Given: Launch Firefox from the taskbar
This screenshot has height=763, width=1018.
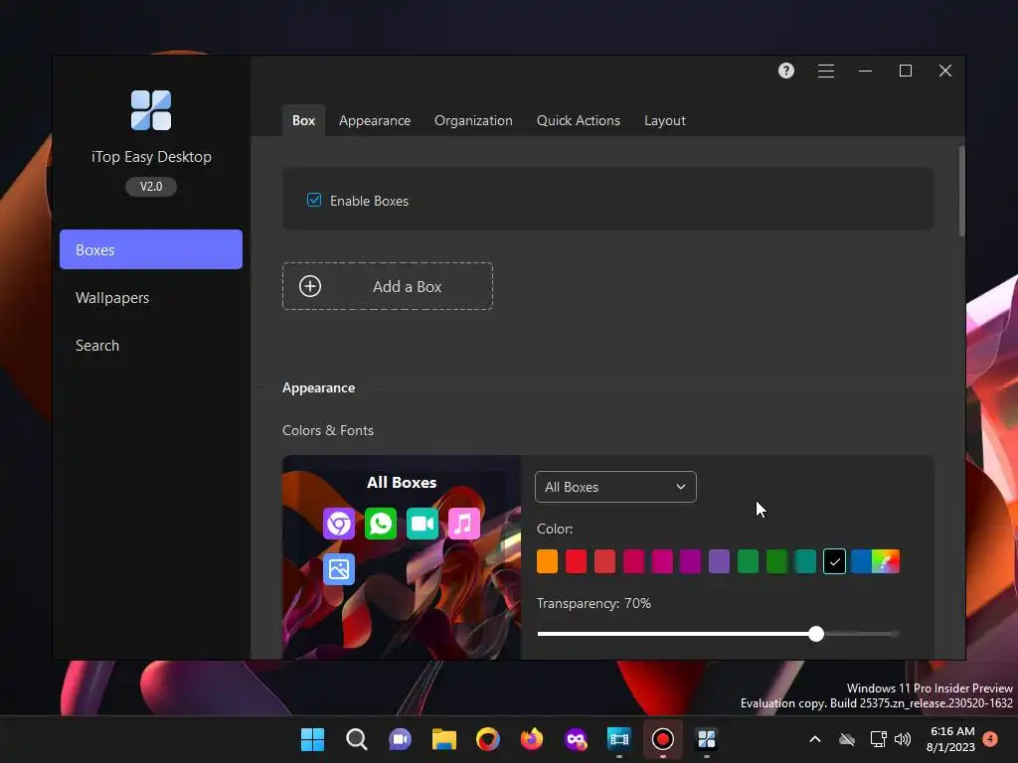Looking at the screenshot, I should click(x=532, y=739).
